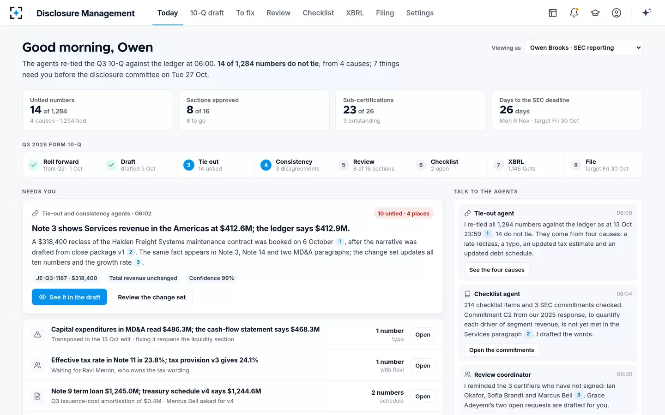Select the Settings tab

tap(420, 13)
